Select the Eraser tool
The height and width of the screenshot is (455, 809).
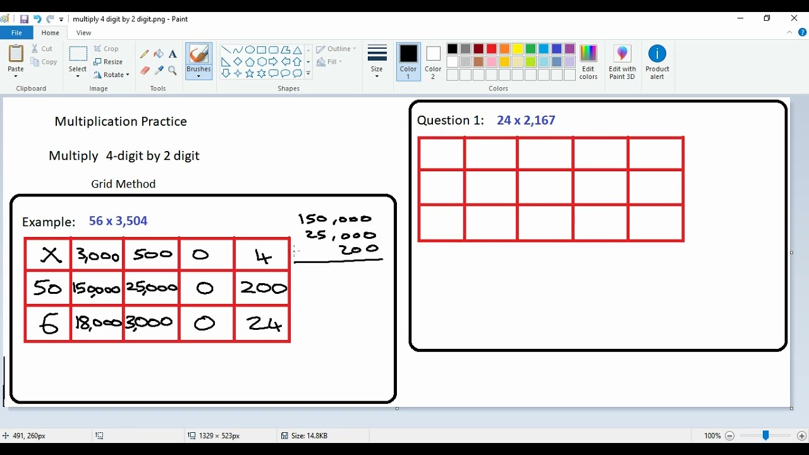[145, 71]
